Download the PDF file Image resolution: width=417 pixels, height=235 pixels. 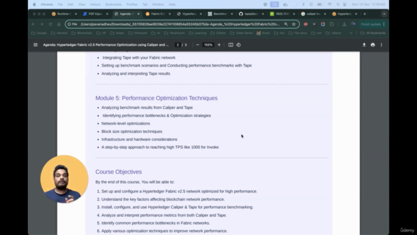[x=364, y=45]
